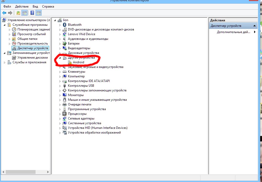Collapse the lion computer root node
Screen dimensions: 262x182
coord(55,20)
